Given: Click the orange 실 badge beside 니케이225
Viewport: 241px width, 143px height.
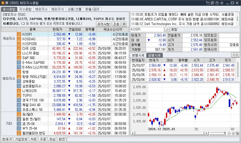Looking at the screenshot, I should pyautogui.click(x=19, y=91).
